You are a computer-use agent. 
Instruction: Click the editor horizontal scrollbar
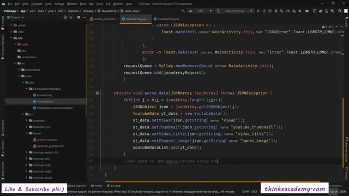tap(212, 181)
